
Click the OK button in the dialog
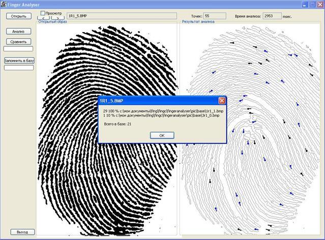pyautogui.click(x=162, y=136)
